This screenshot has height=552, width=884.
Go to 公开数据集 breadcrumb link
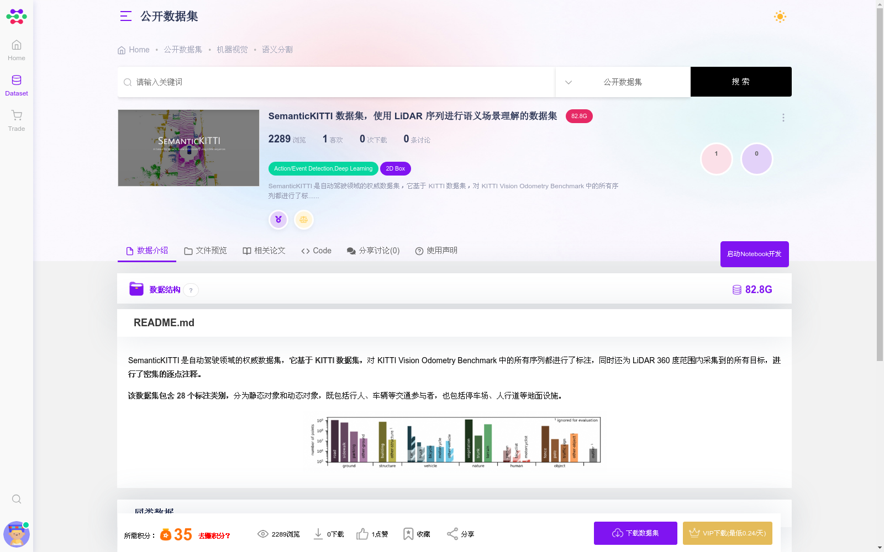point(183,50)
